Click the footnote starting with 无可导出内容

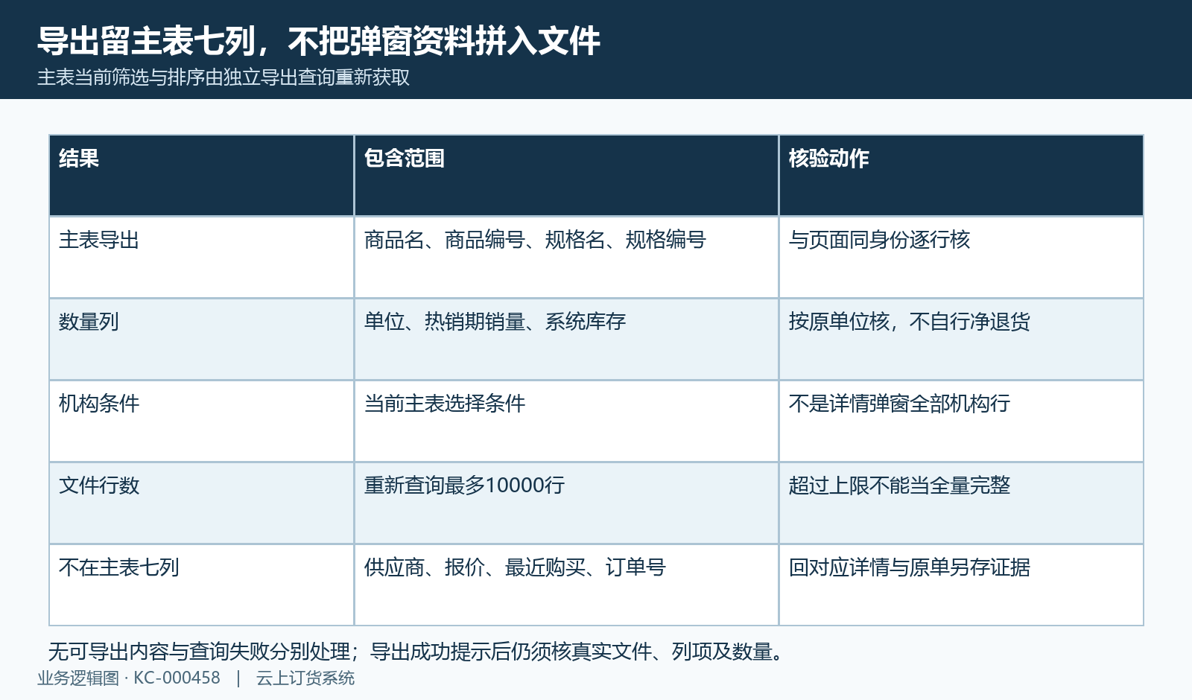point(417,652)
